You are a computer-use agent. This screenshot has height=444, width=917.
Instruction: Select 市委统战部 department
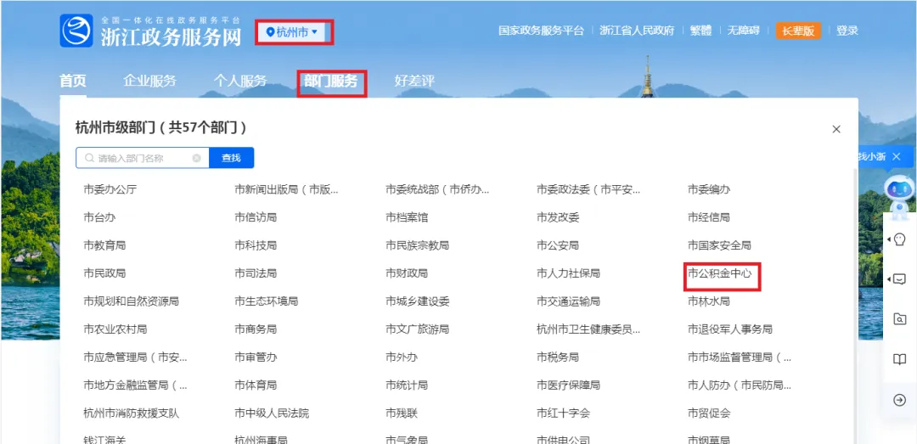[437, 189]
